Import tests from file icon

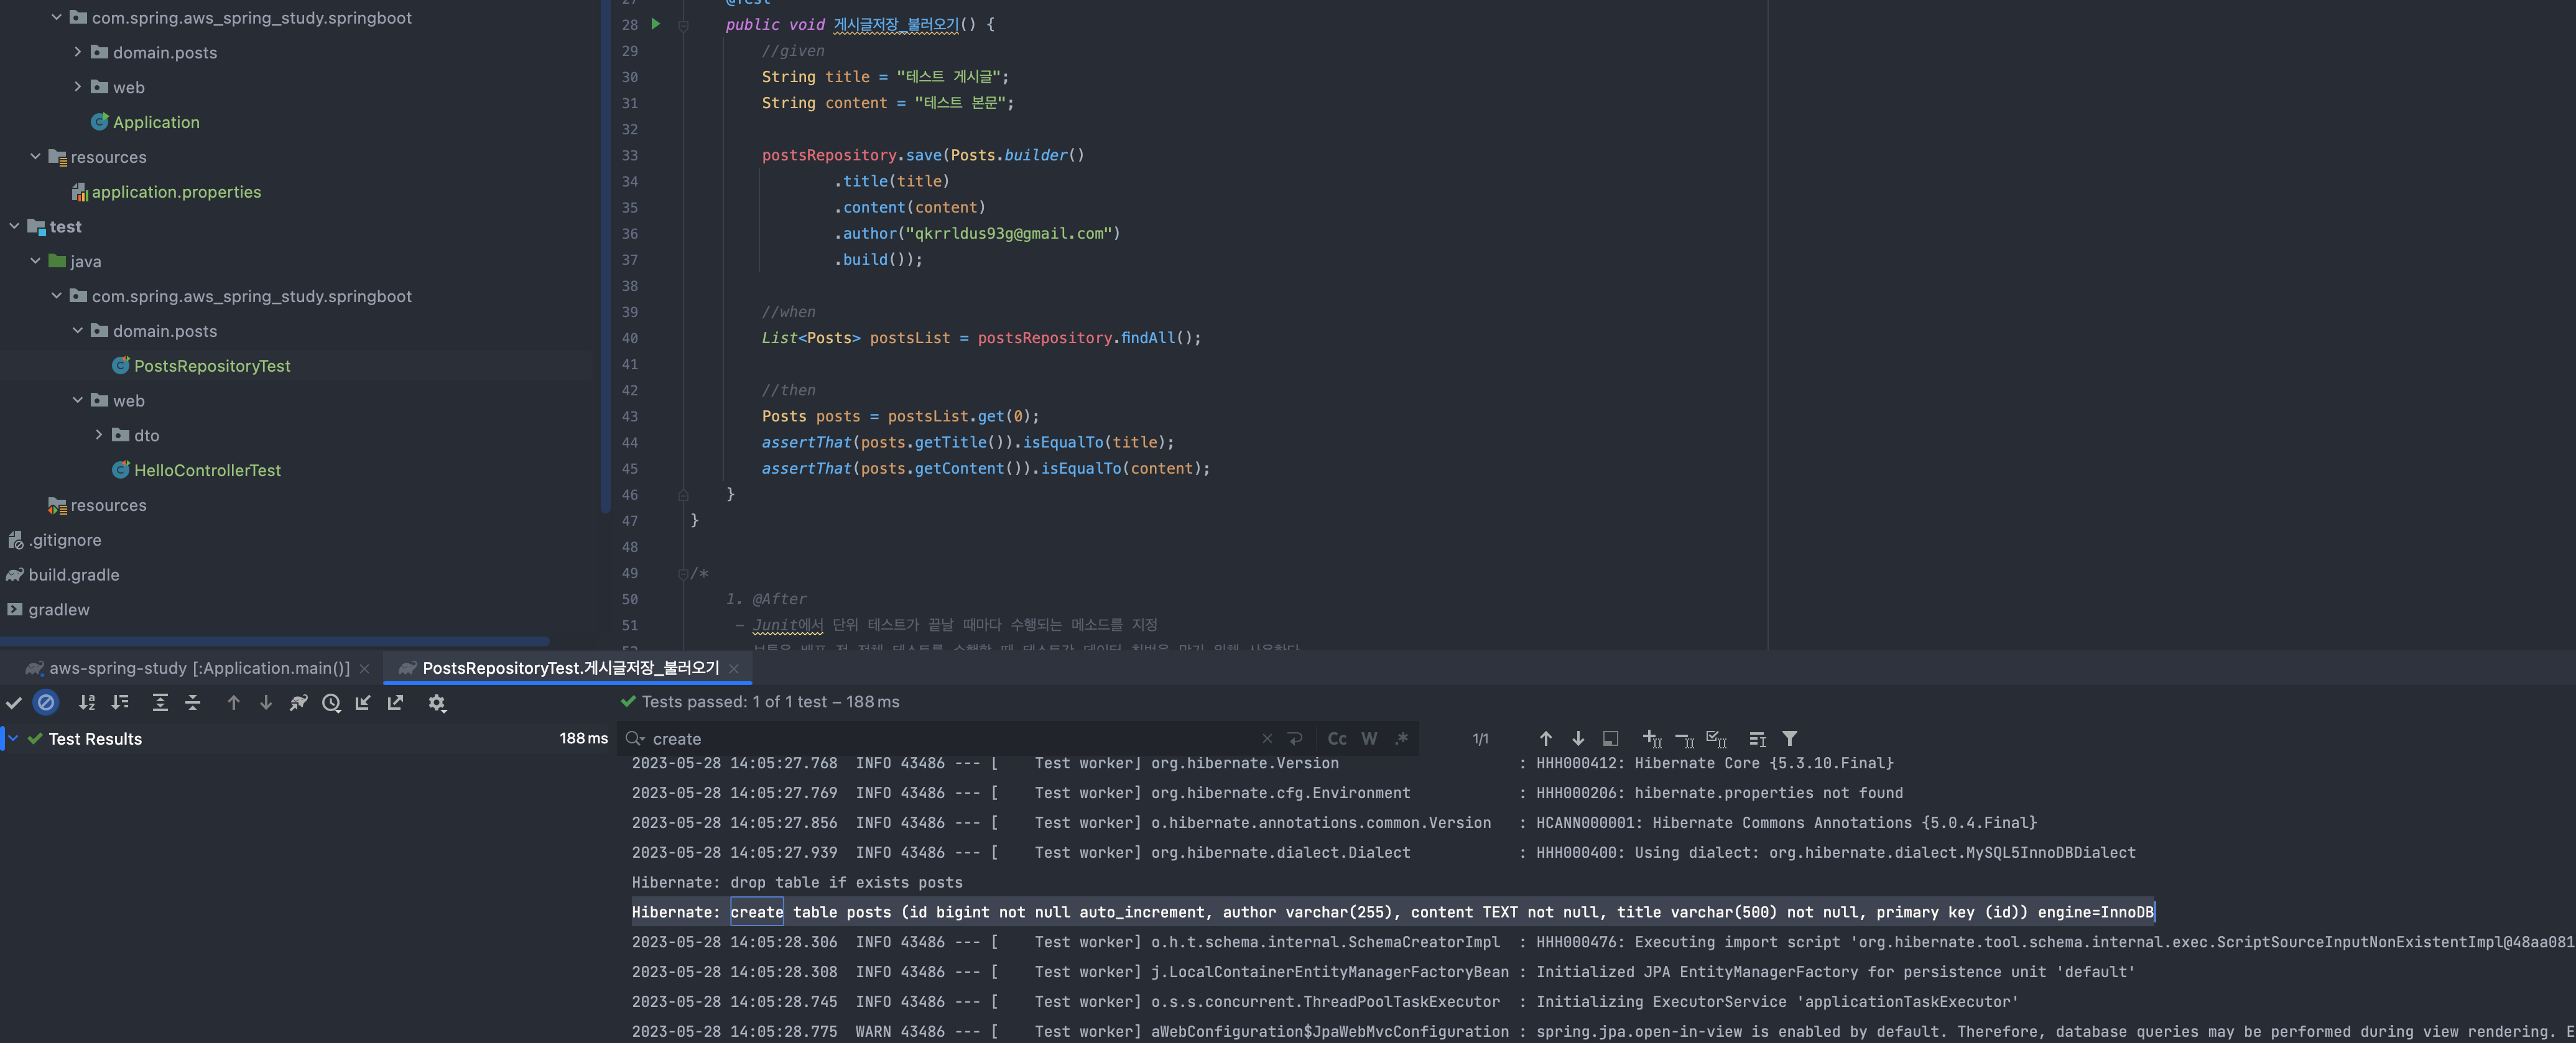point(363,704)
